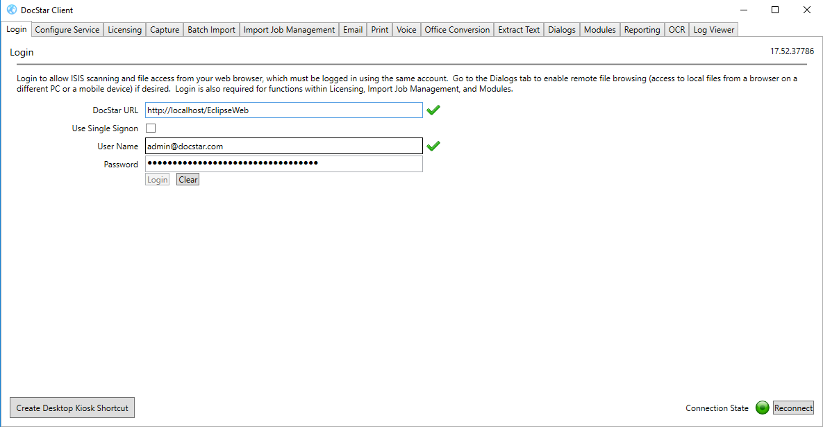Screen dimensions: 823x427
Task: Open the Dialogs tab
Action: click(562, 30)
